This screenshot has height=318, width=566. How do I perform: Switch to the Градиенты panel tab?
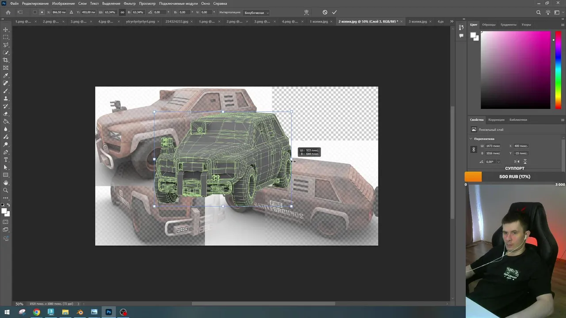pyautogui.click(x=509, y=25)
